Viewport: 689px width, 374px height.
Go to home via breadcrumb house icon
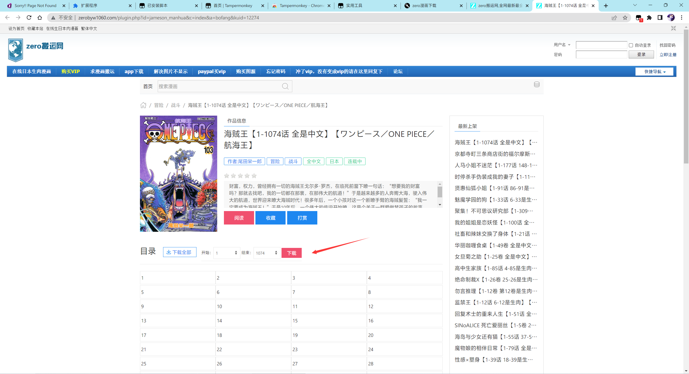click(143, 105)
